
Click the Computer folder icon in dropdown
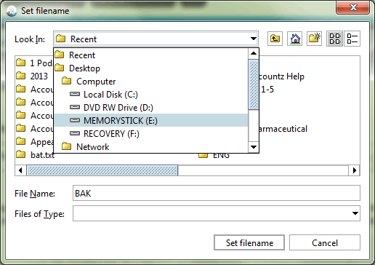pos(66,81)
